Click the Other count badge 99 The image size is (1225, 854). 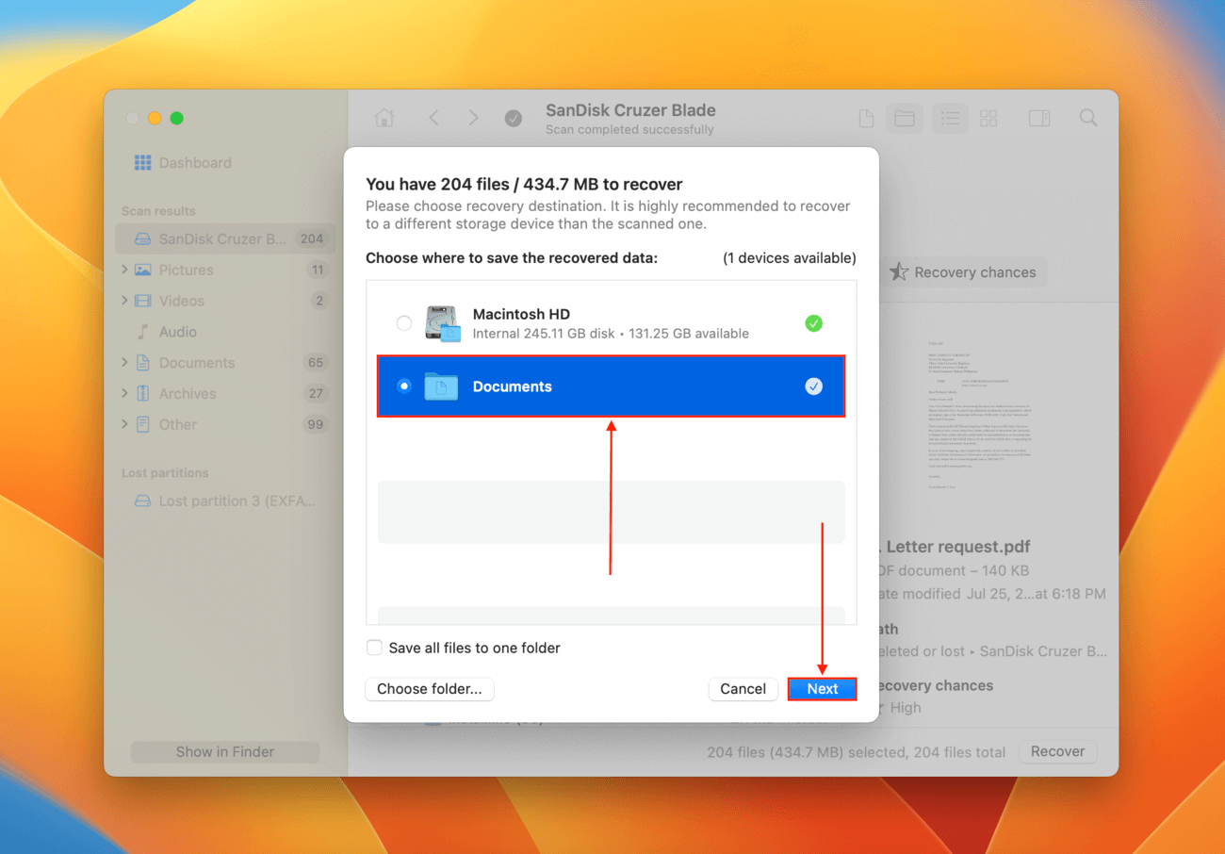(316, 425)
